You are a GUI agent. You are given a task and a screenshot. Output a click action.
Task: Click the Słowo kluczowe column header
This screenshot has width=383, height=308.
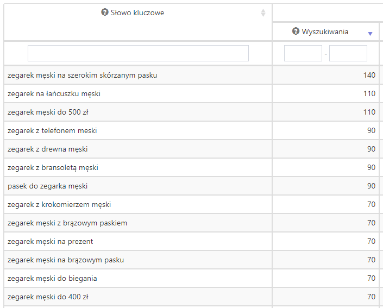(137, 12)
